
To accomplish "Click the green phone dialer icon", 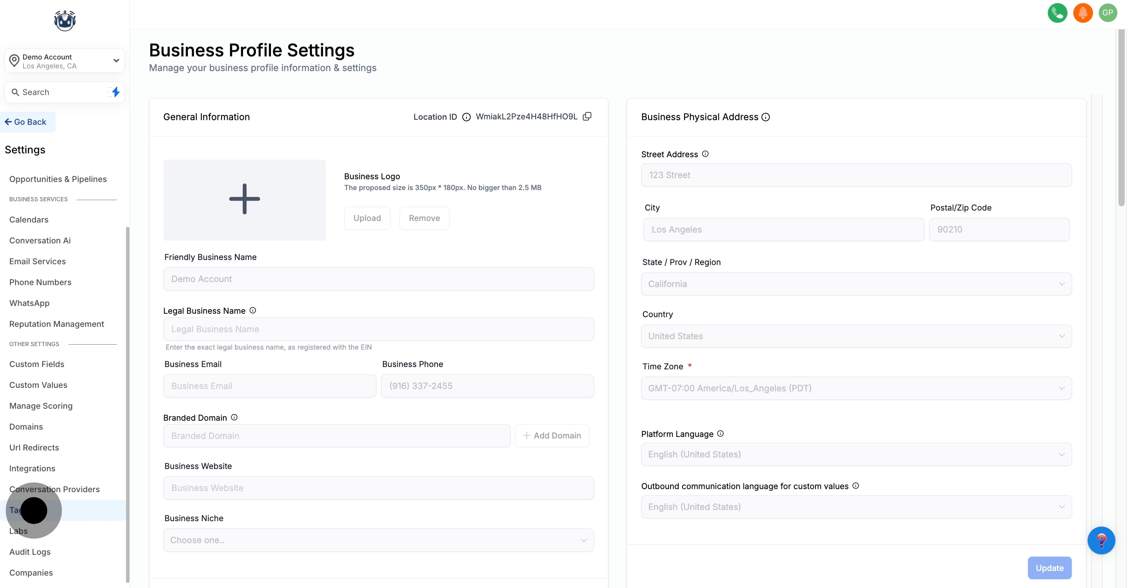I will [x=1057, y=13].
